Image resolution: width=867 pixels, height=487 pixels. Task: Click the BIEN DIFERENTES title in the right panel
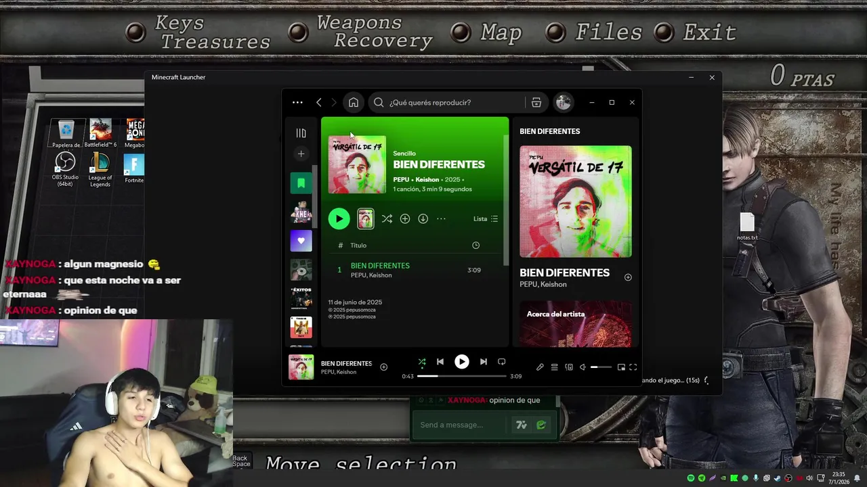(x=564, y=273)
